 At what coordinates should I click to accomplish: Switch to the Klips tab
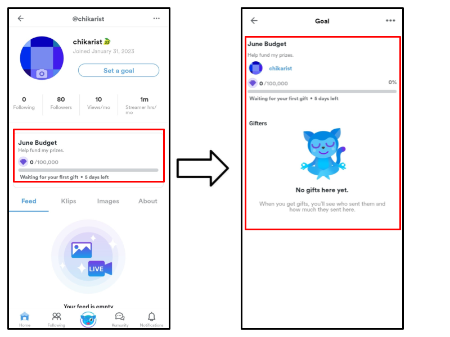69,201
